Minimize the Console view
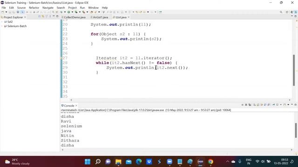The image size is (298, 167). 292,104
